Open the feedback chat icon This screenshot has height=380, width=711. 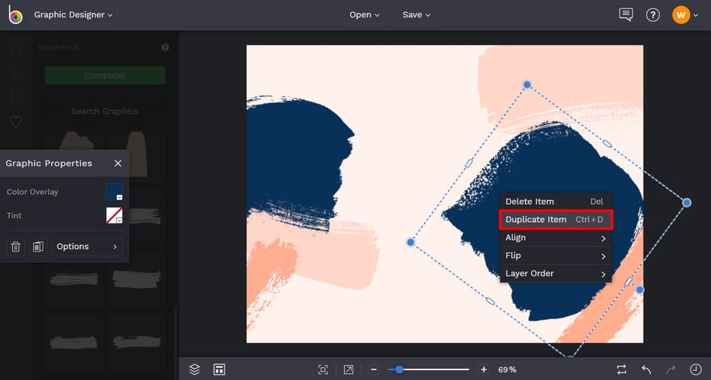coord(626,14)
